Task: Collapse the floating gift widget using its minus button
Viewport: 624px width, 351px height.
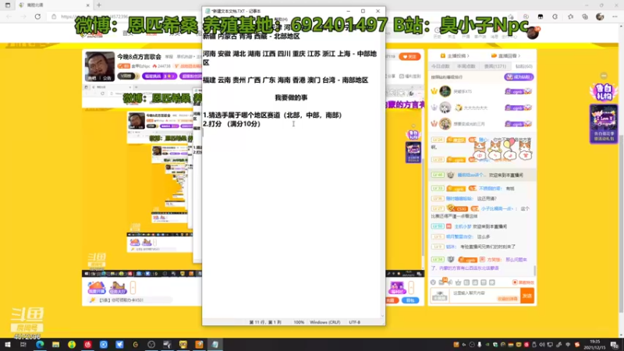Action: [x=604, y=75]
